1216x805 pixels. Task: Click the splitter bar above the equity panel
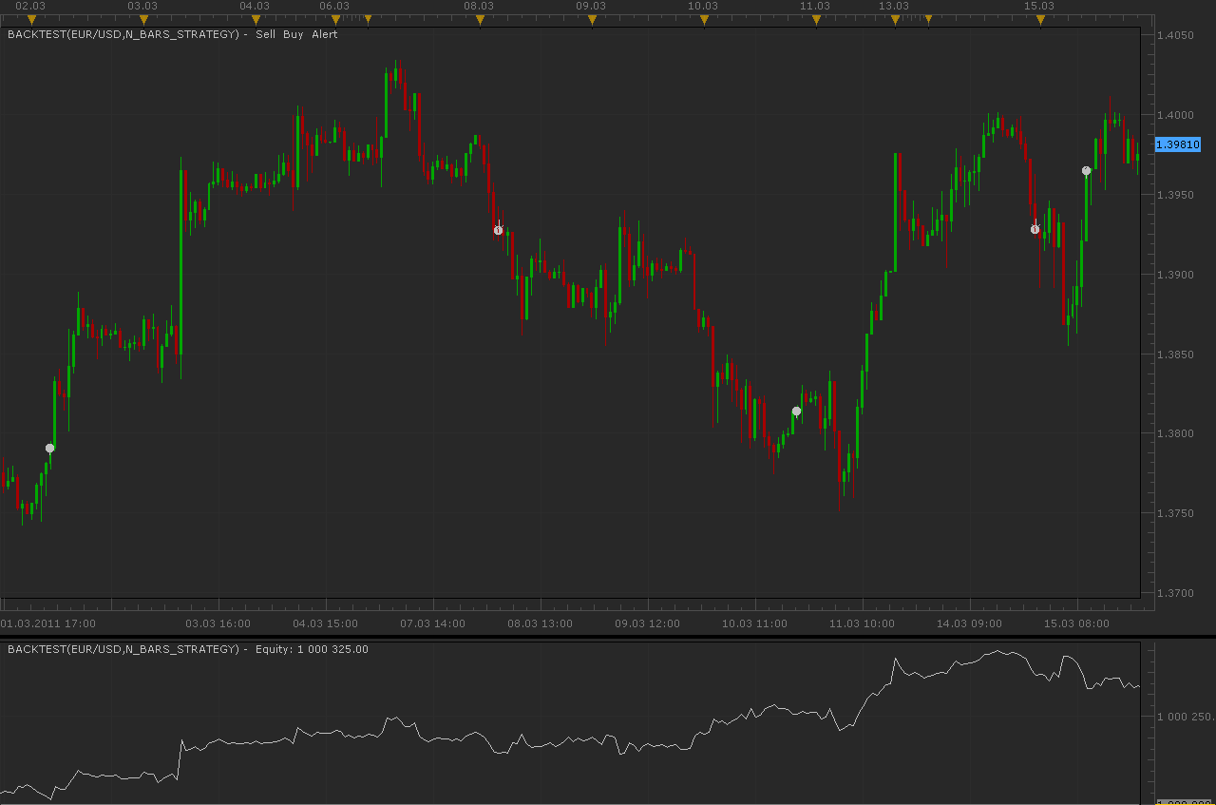click(608, 636)
